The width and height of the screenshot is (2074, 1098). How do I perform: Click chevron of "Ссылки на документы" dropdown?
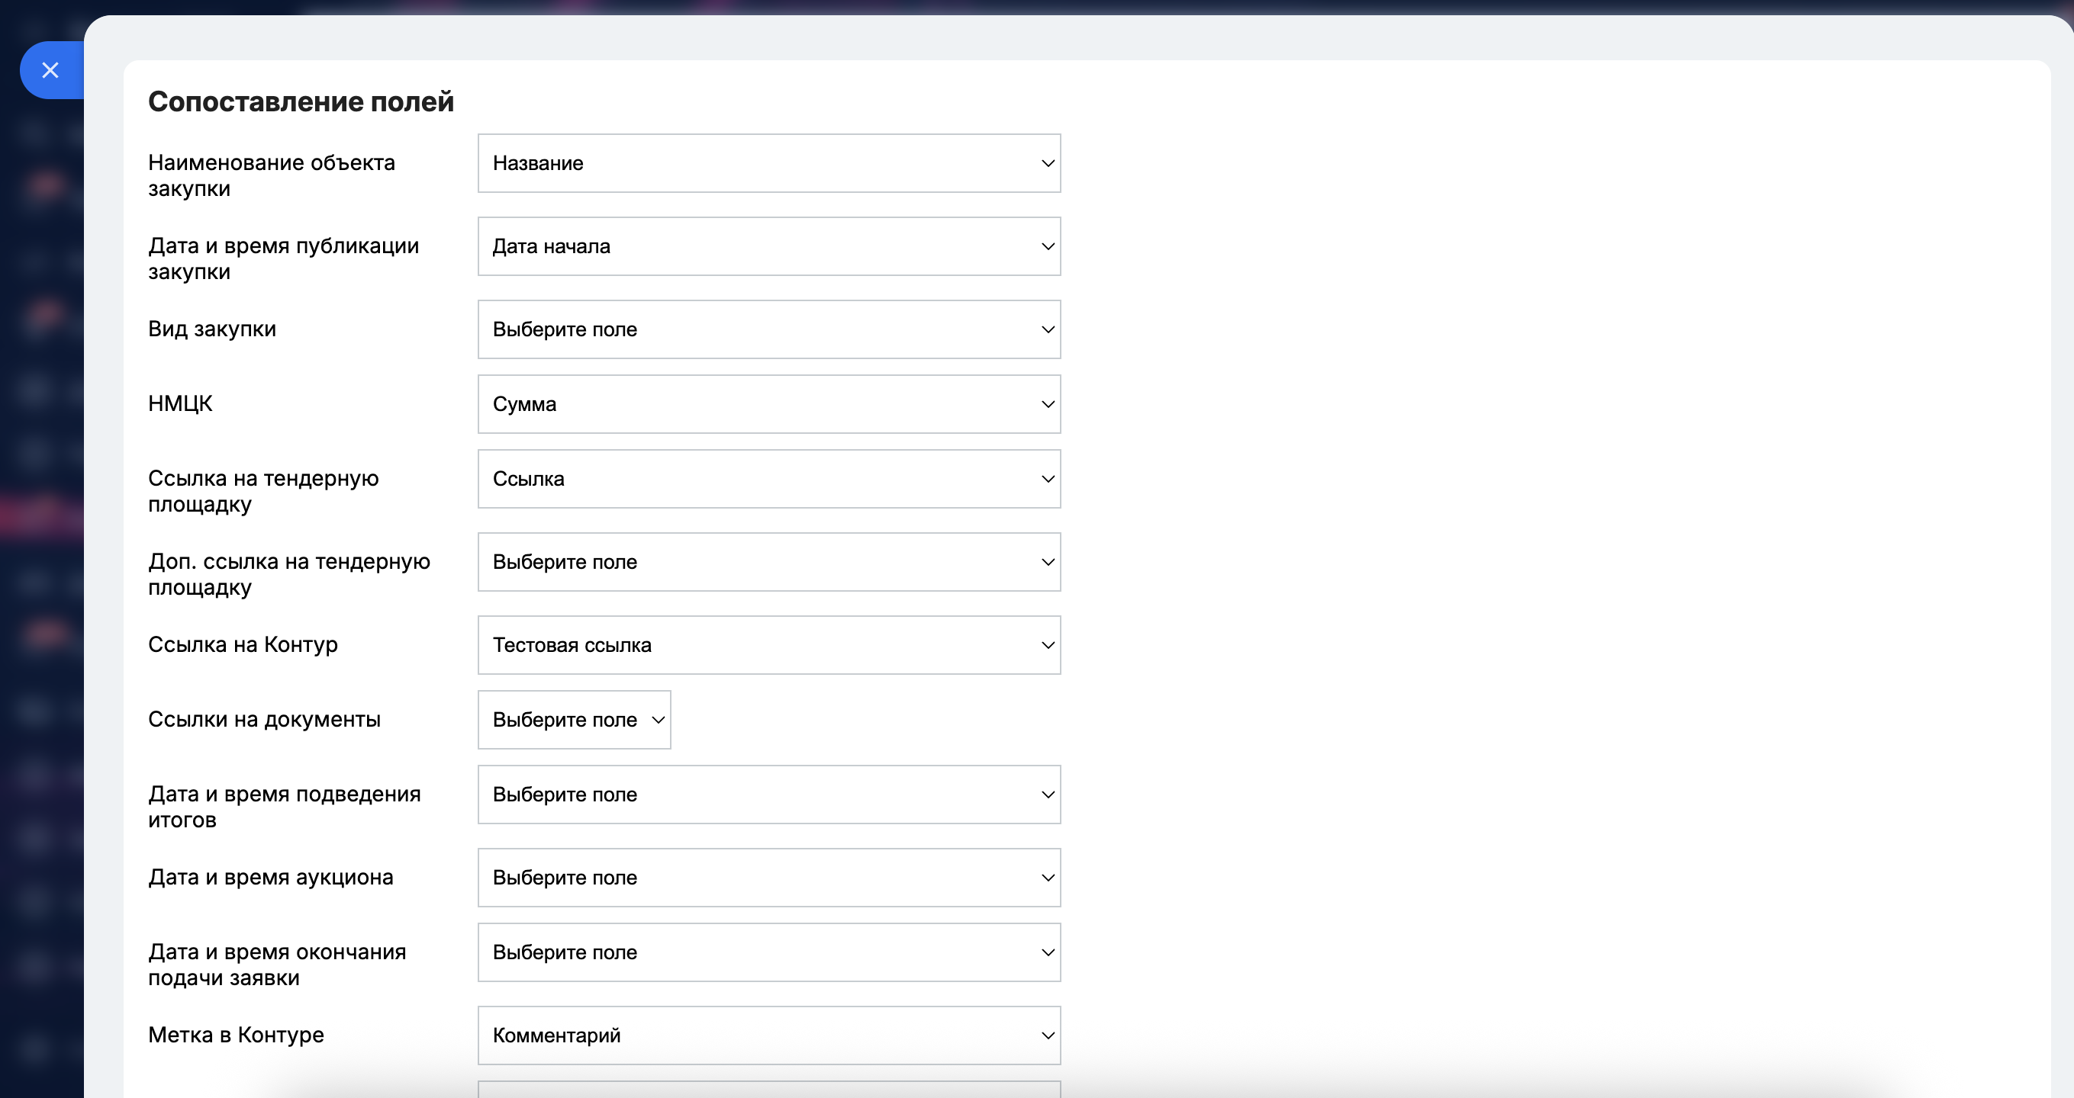click(x=658, y=720)
